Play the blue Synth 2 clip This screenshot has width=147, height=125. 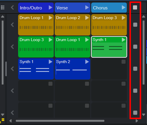tap(87, 62)
